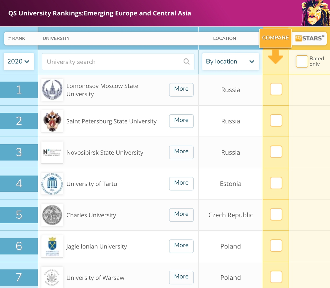Click Russia location for Lomonosov Moscow State

pos(230,90)
